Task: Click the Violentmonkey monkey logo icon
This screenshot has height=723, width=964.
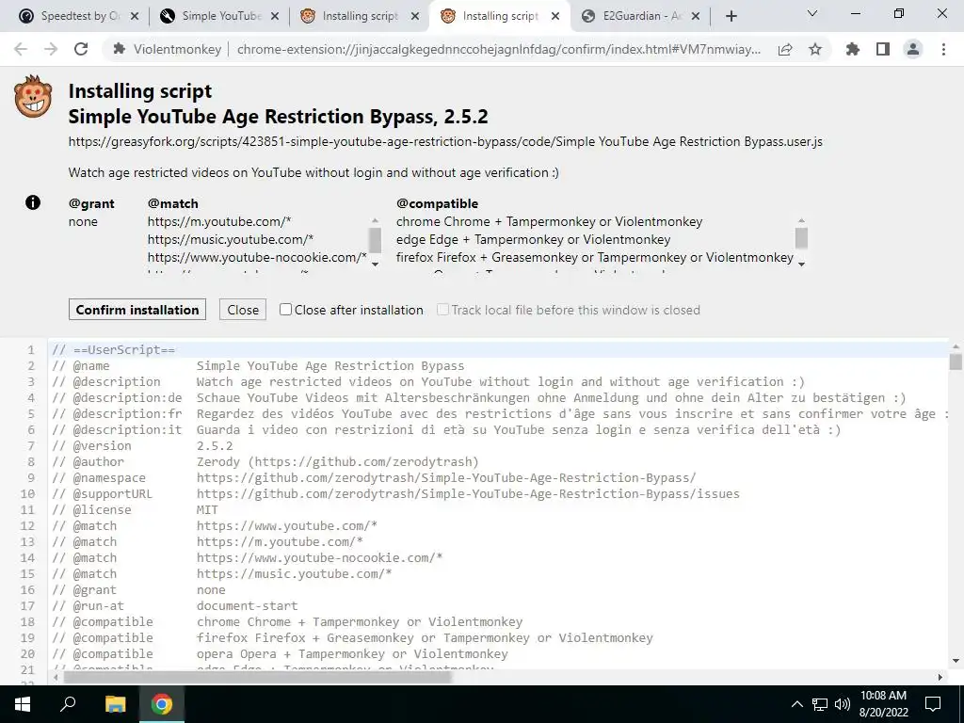Action: (33, 97)
